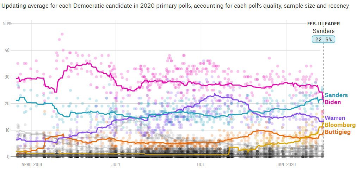Click the JAN. 2020 axis label
The height and width of the screenshot is (169, 357).
point(286,164)
